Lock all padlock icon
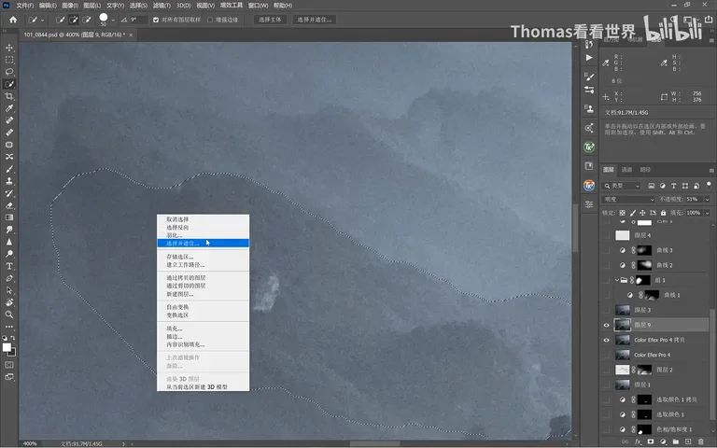717x448 pixels. (663, 213)
